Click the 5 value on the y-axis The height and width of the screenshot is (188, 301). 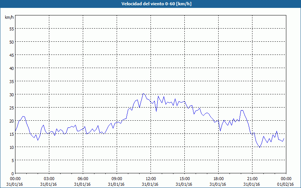(x=13, y=160)
